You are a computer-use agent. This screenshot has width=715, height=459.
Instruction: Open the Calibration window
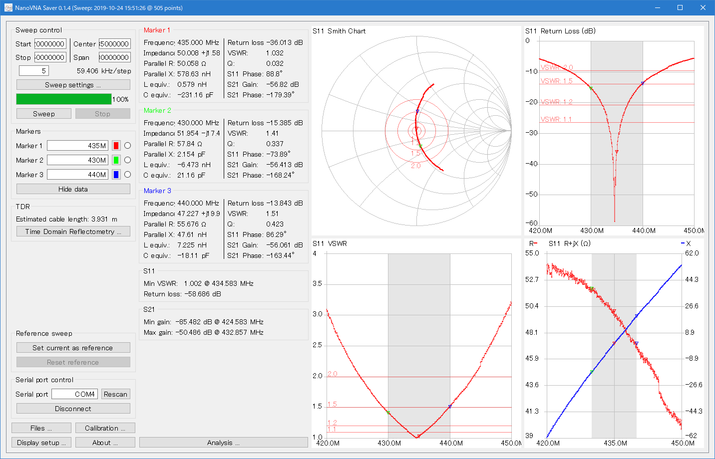[105, 428]
